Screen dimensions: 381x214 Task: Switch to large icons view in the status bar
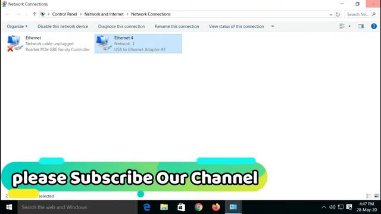(x=377, y=196)
